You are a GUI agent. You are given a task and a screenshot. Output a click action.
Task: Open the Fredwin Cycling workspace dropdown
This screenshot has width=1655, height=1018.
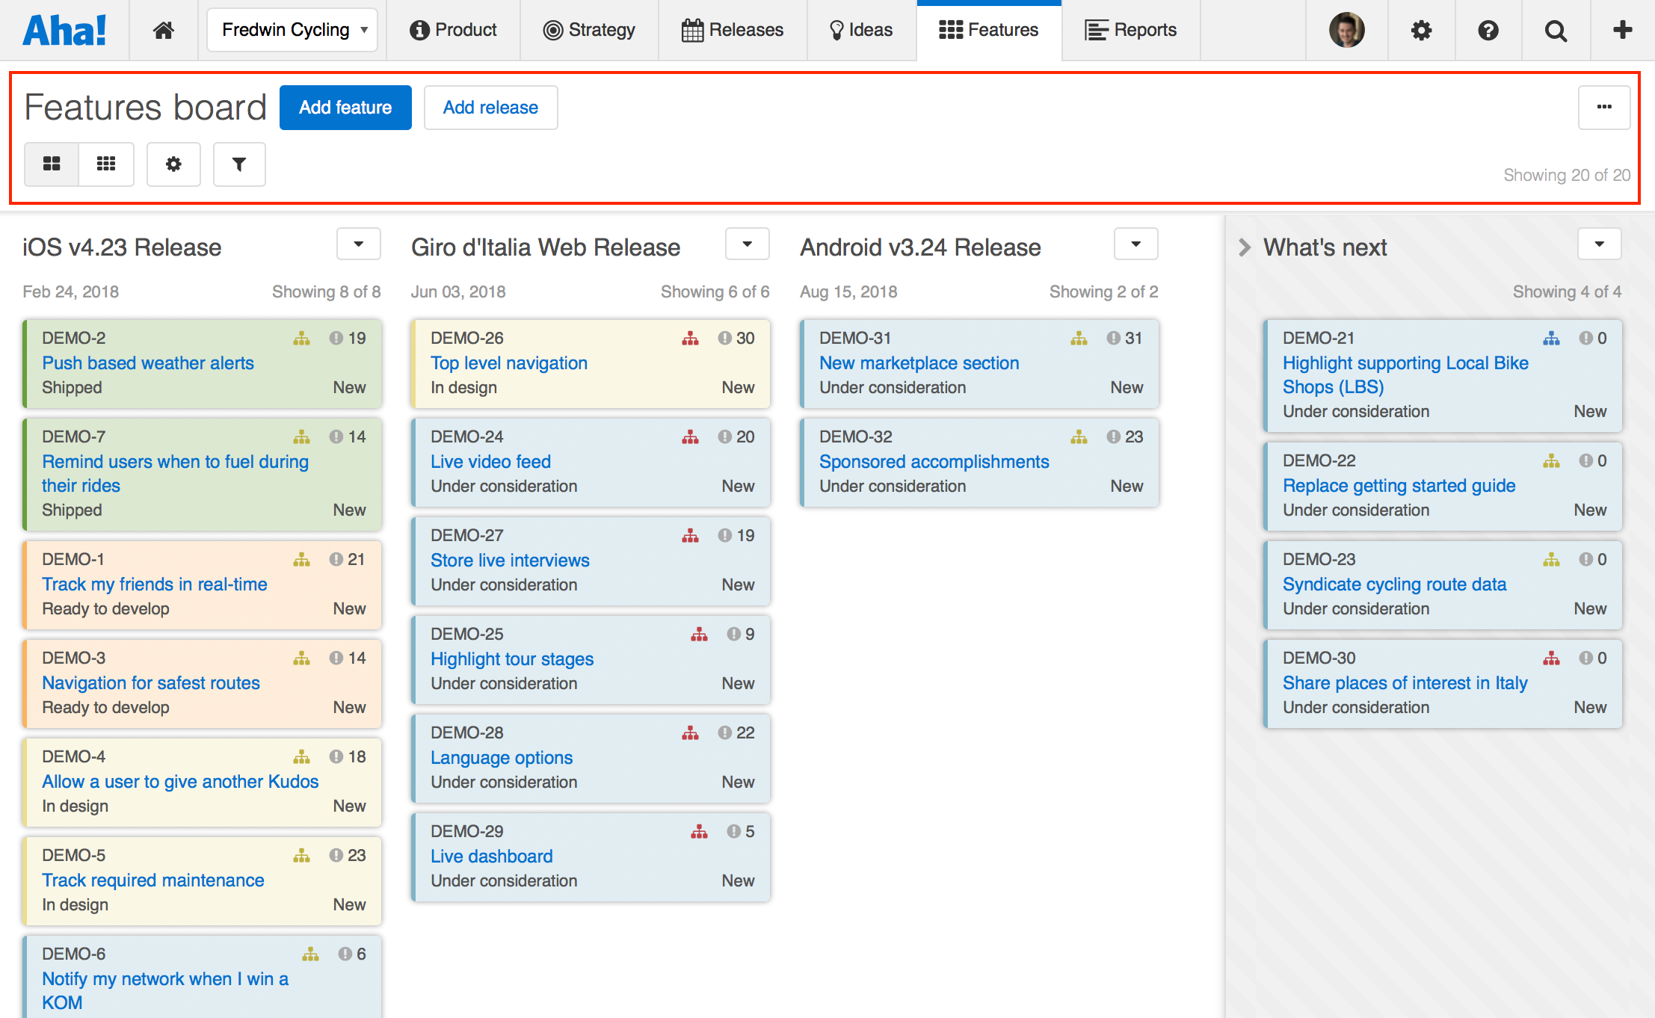292,30
